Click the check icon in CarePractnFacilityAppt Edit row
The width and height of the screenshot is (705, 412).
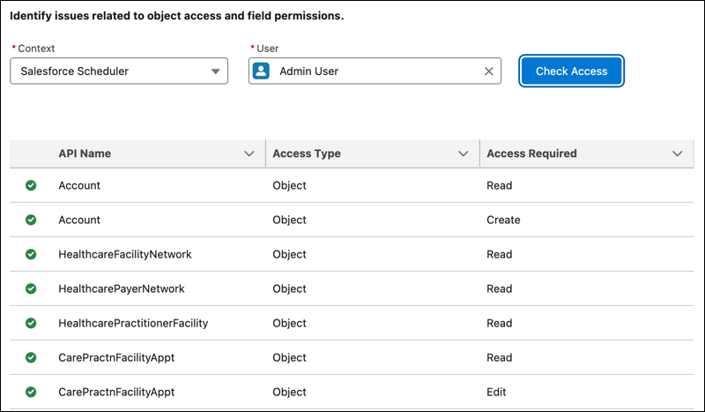[x=31, y=392]
